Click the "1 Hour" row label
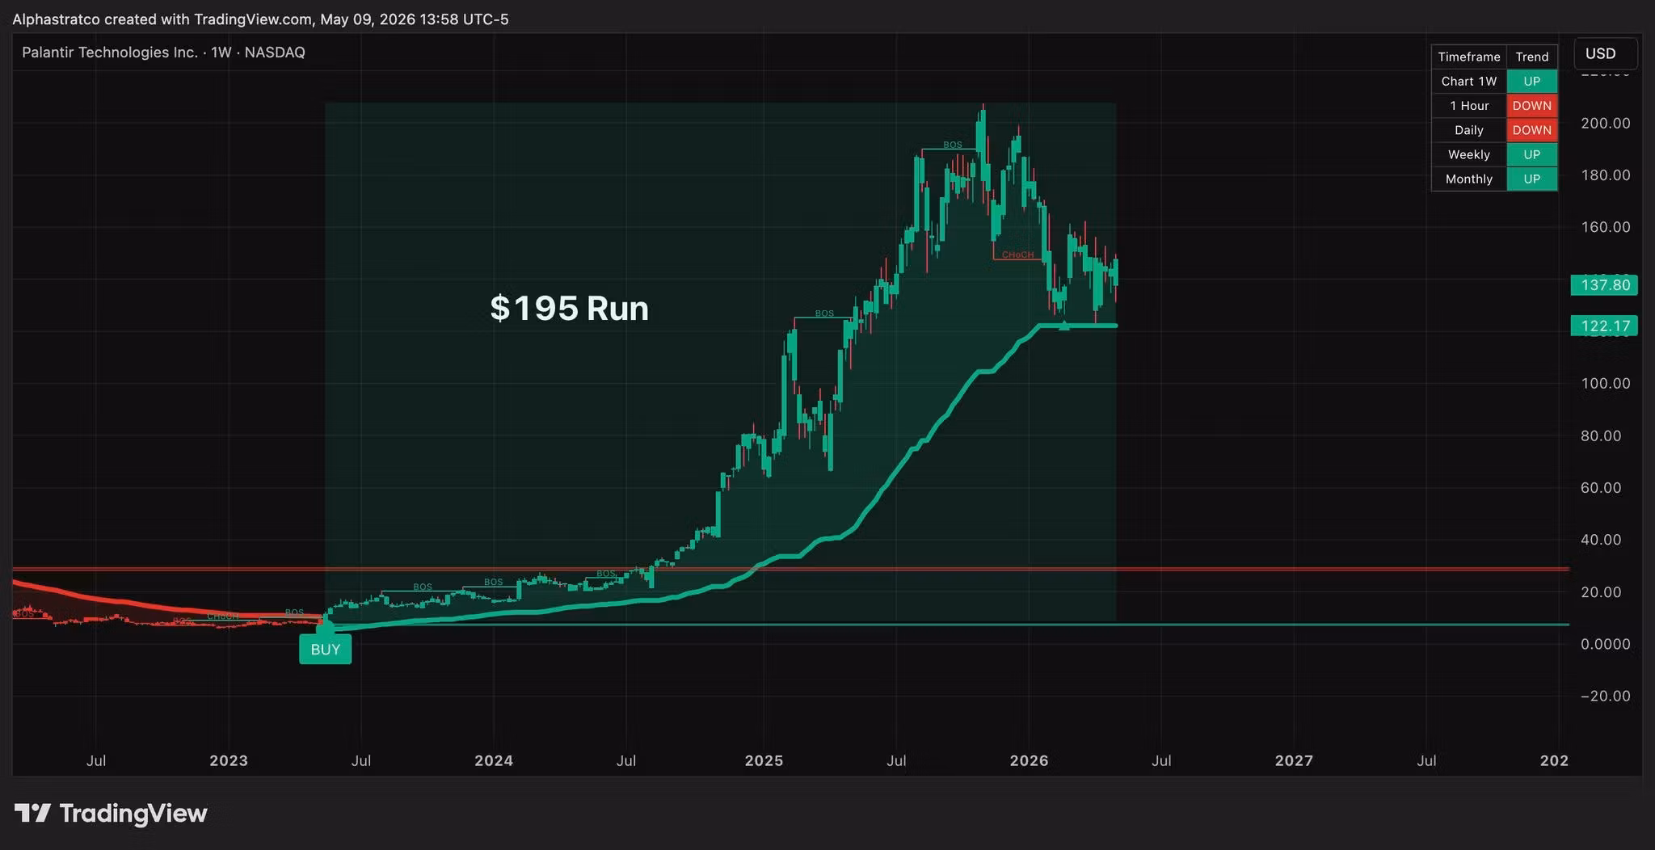Screen dimensions: 1655x850 tap(1469, 105)
